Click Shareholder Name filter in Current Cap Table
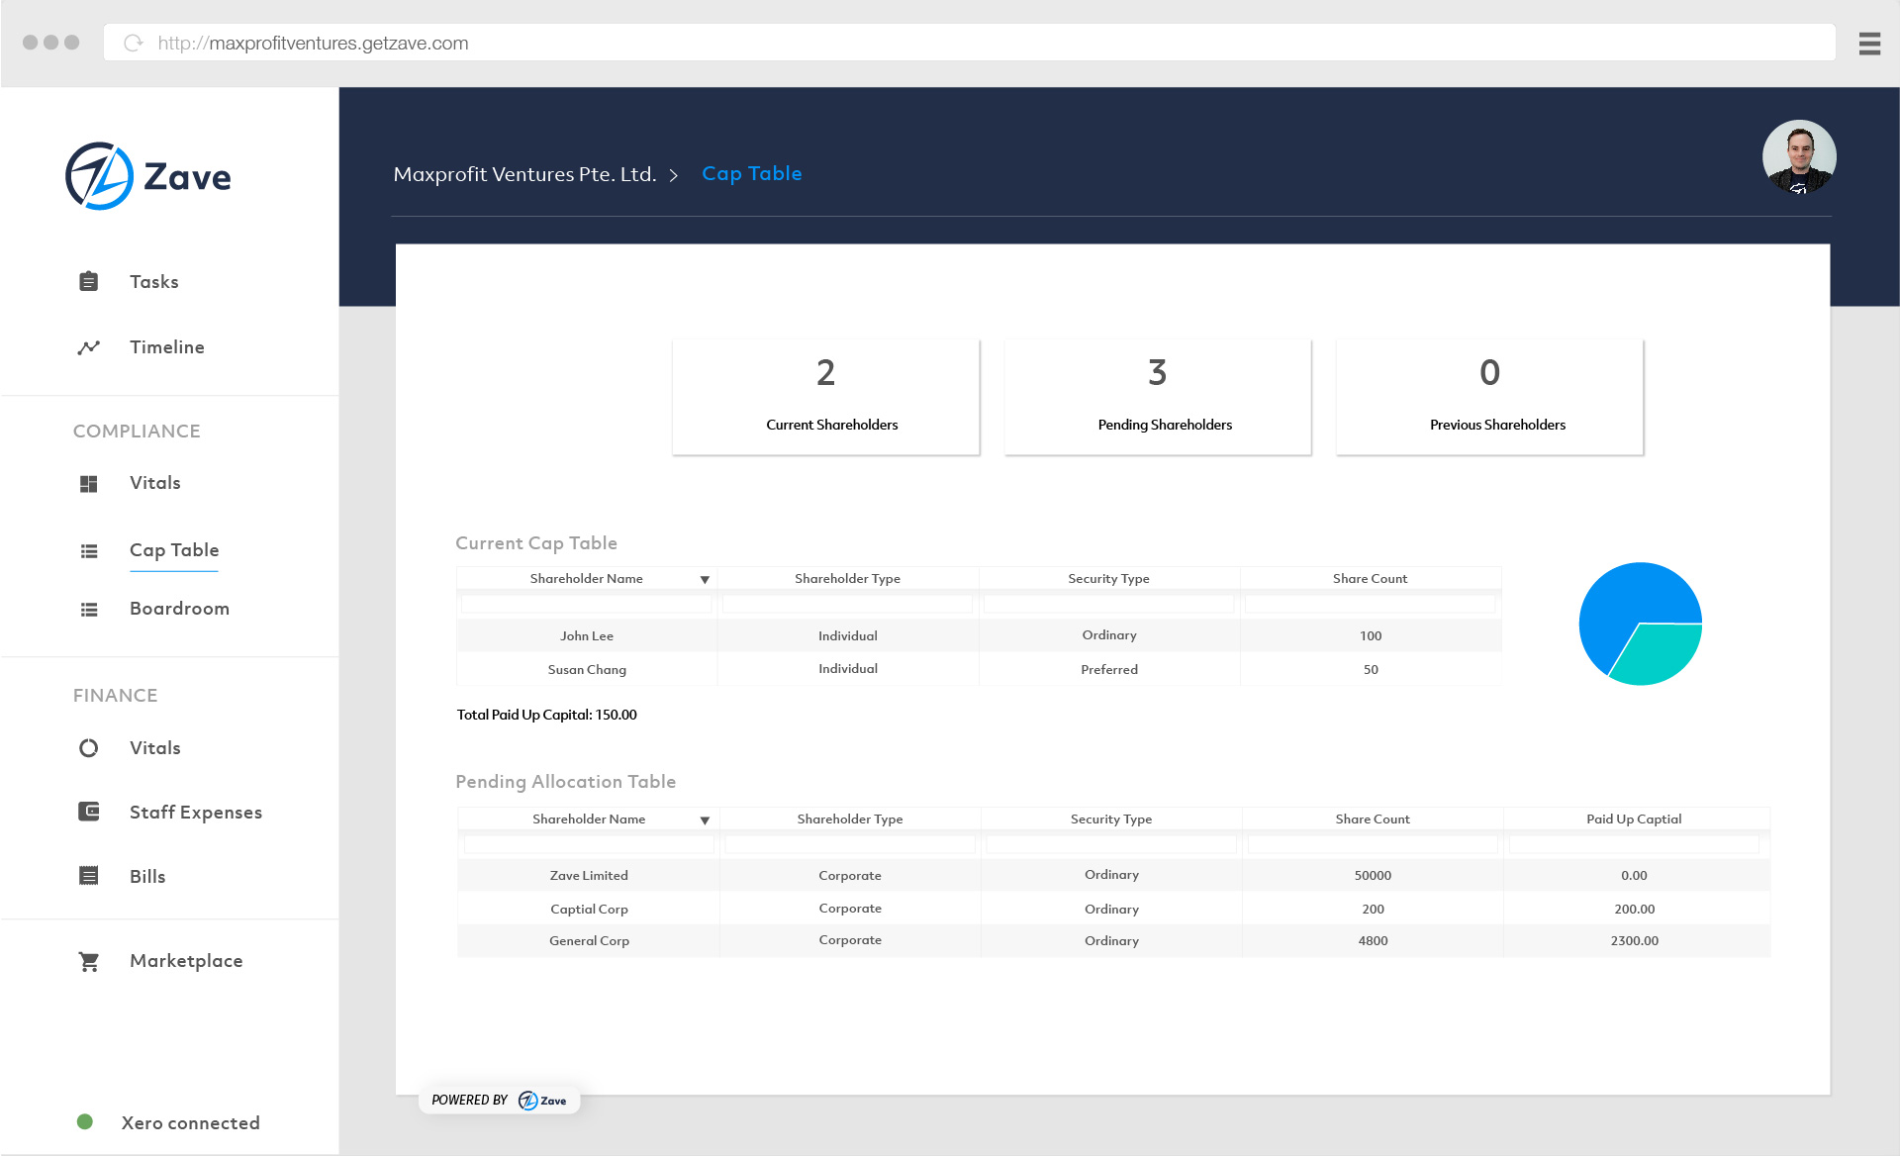Viewport: 1900px width, 1156px height. click(x=587, y=604)
